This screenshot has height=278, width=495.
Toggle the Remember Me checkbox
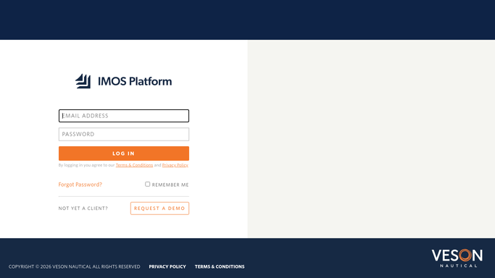click(147, 184)
